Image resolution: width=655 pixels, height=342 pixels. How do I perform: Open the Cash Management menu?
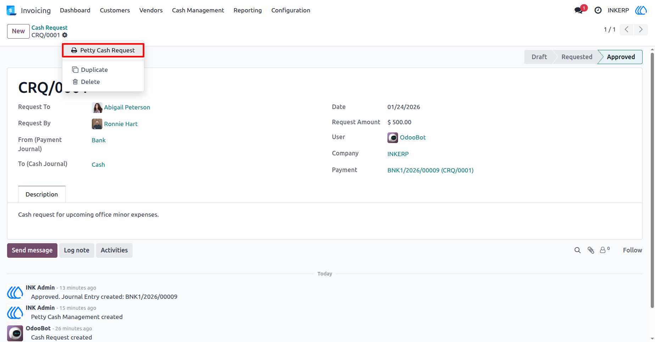(x=198, y=10)
